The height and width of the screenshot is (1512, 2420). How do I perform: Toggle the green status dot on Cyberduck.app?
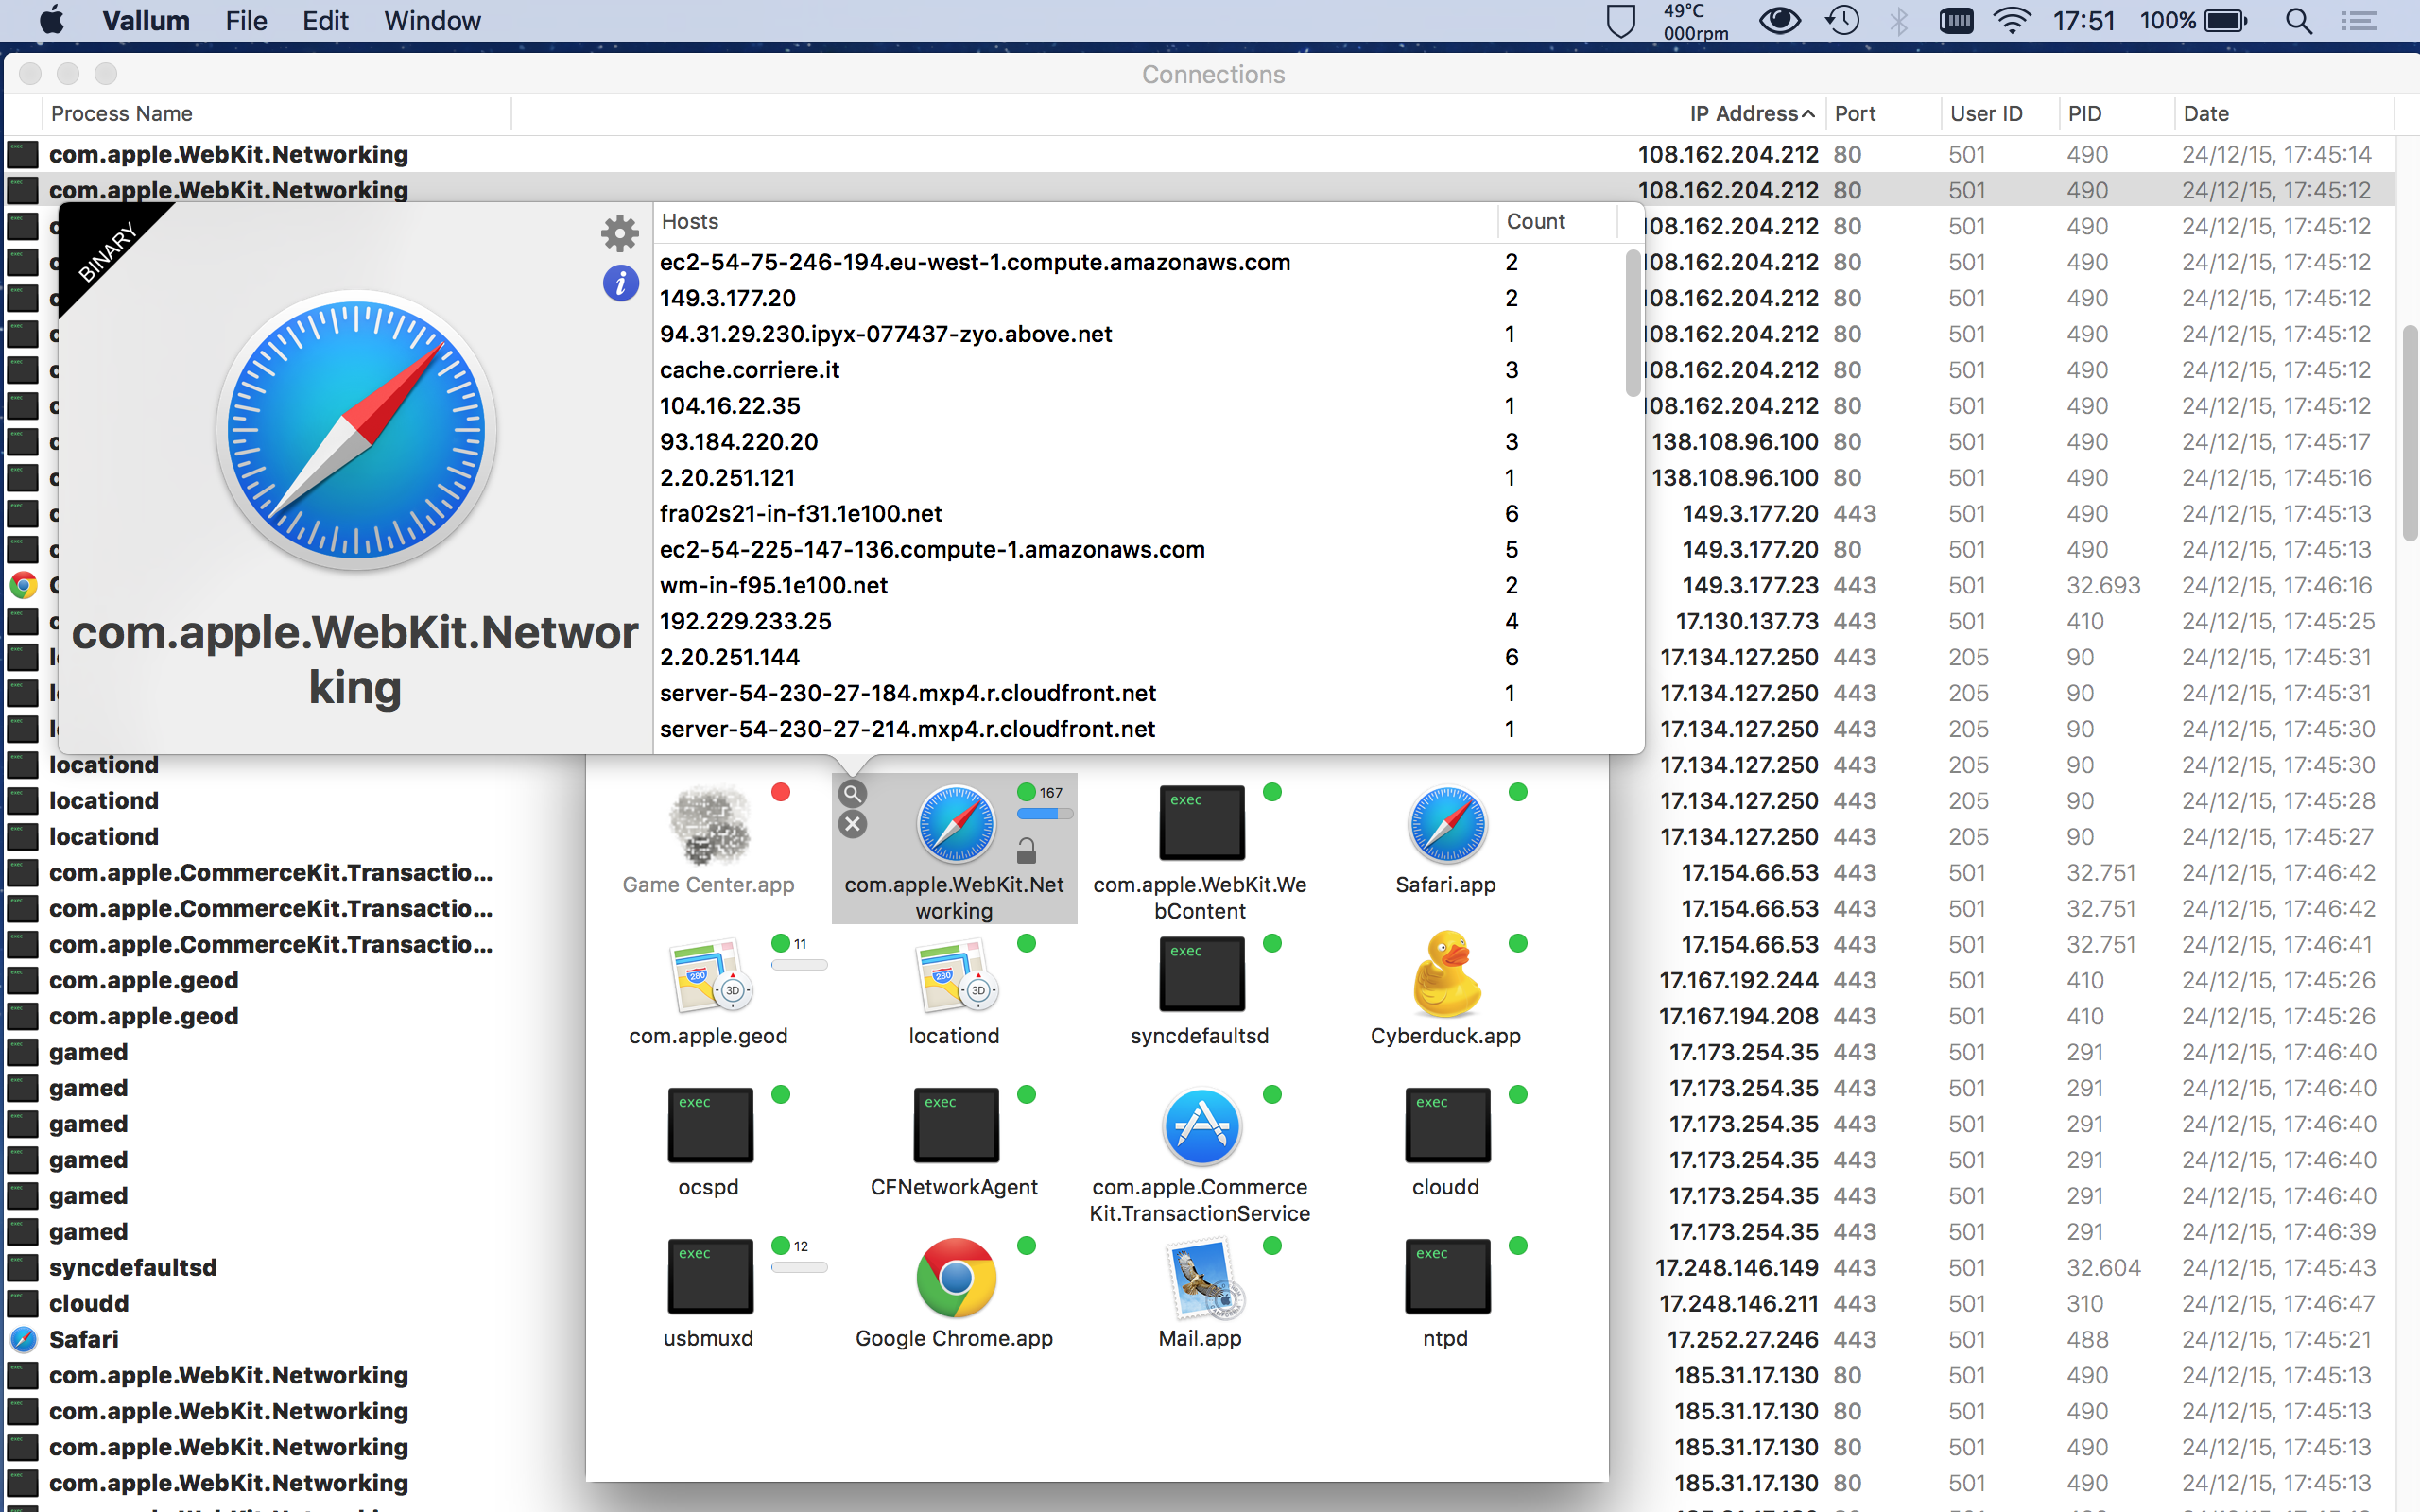tap(1518, 943)
